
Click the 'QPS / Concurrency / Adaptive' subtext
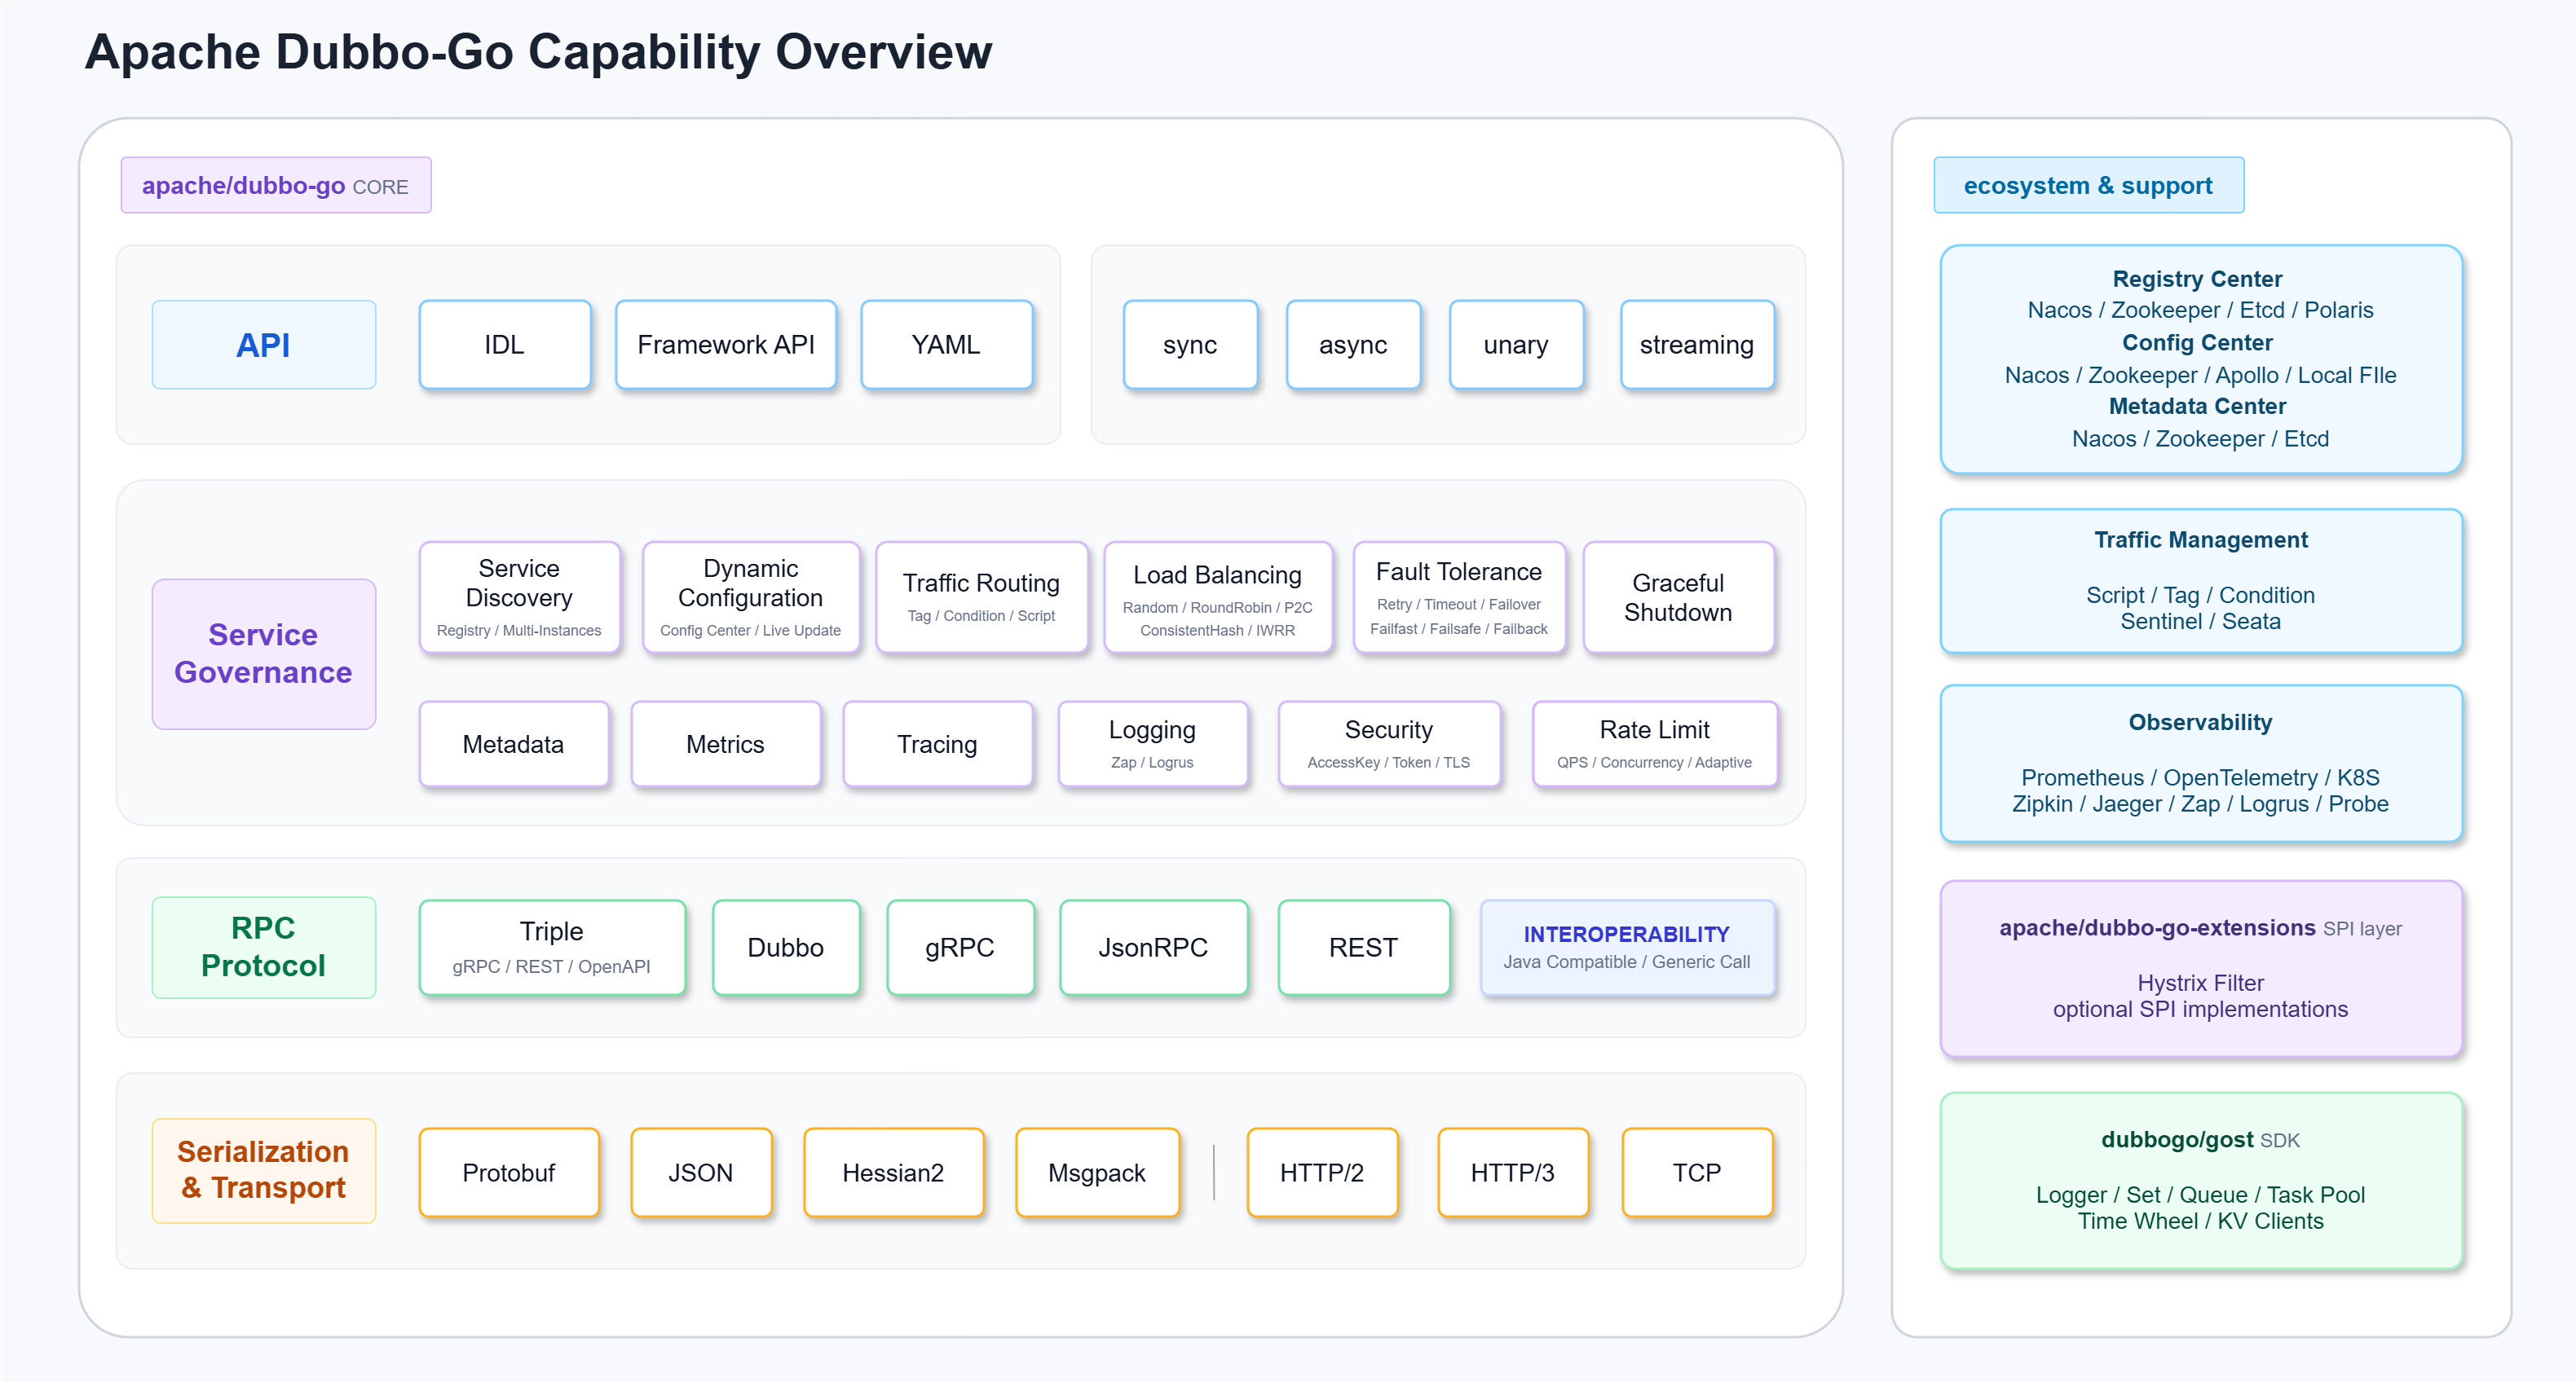pos(1654,763)
